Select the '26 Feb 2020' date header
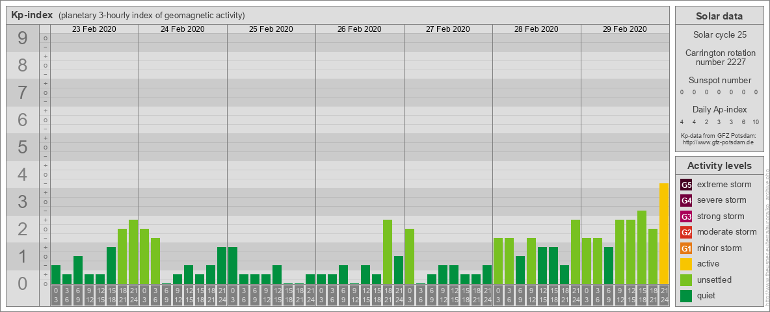This screenshot has width=770, height=312. click(x=360, y=29)
